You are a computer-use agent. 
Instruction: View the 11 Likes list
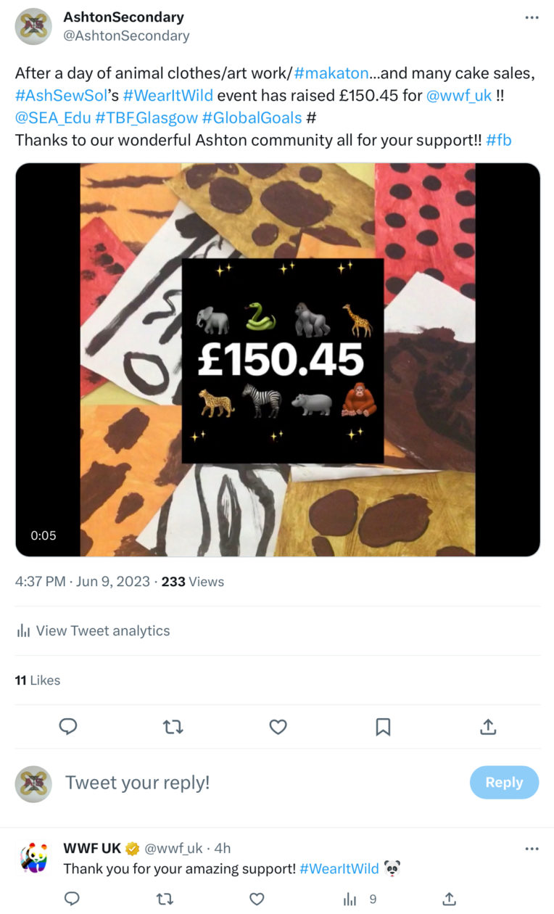[38, 680]
